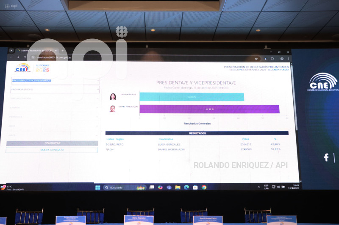Open Task View from taskbar

152,187
